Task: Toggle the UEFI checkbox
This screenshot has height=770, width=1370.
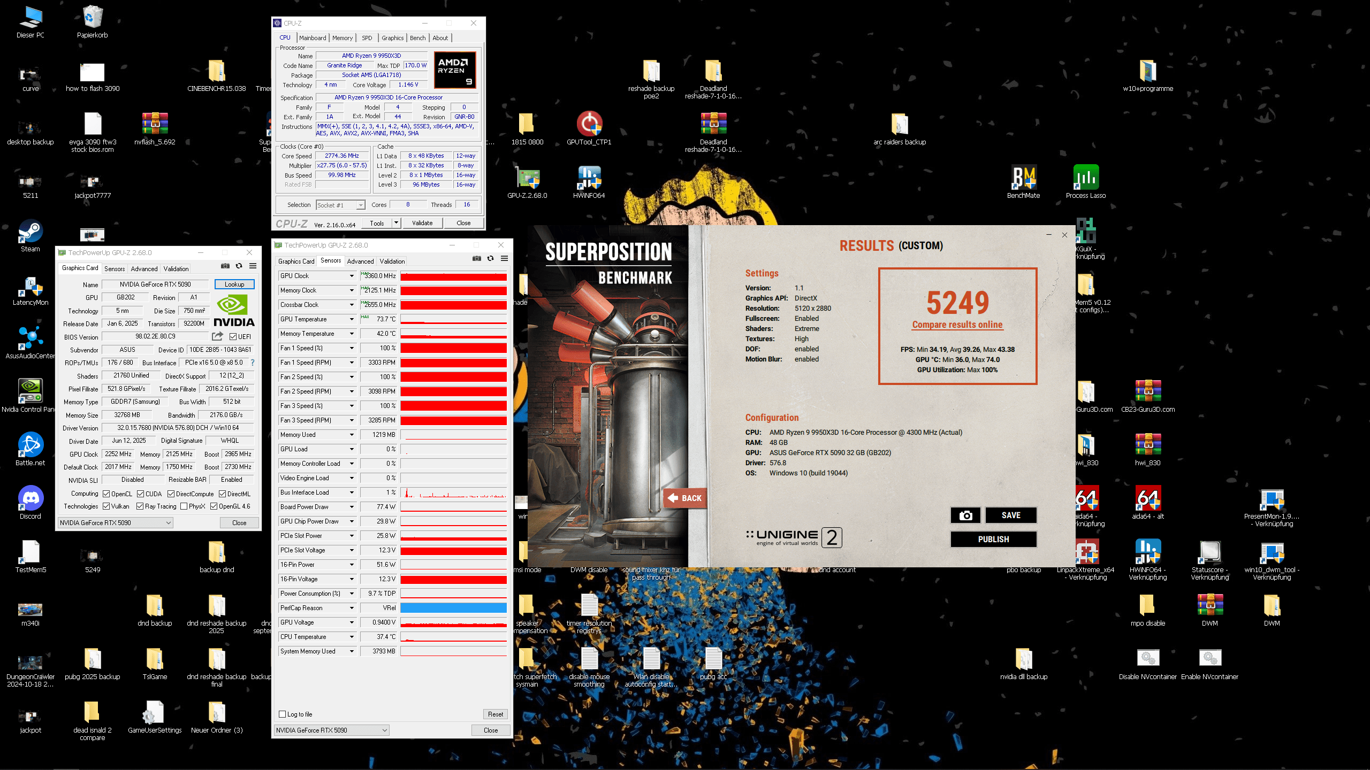Action: [x=233, y=337]
